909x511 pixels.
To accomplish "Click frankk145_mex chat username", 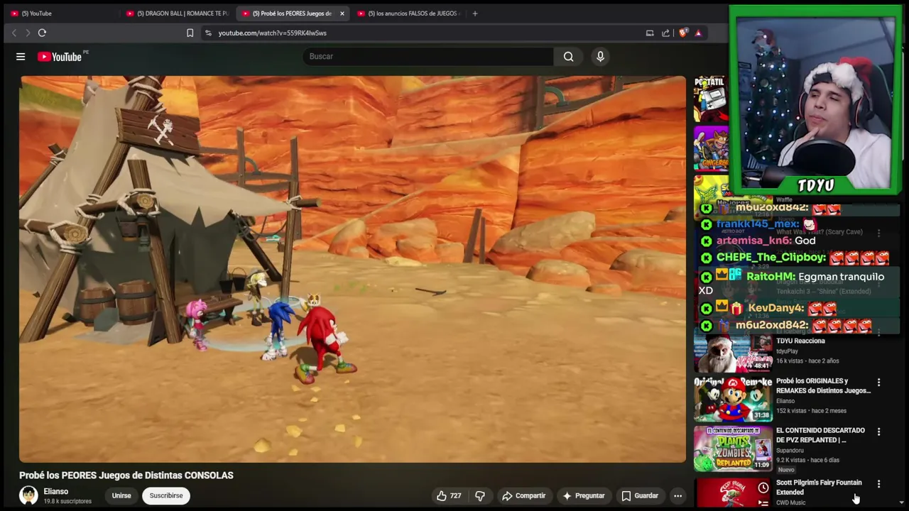I will tap(758, 224).
